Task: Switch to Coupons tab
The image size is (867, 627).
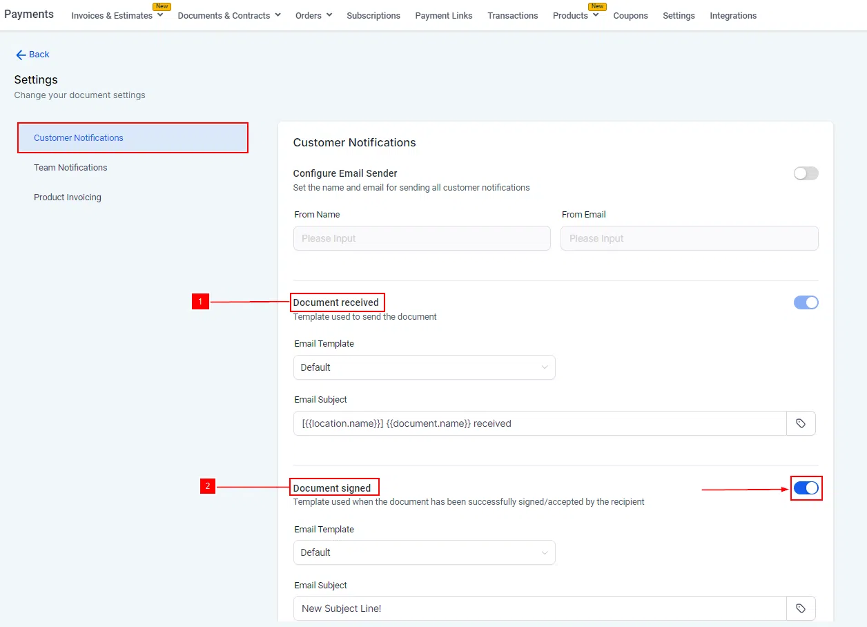Action: (x=630, y=15)
